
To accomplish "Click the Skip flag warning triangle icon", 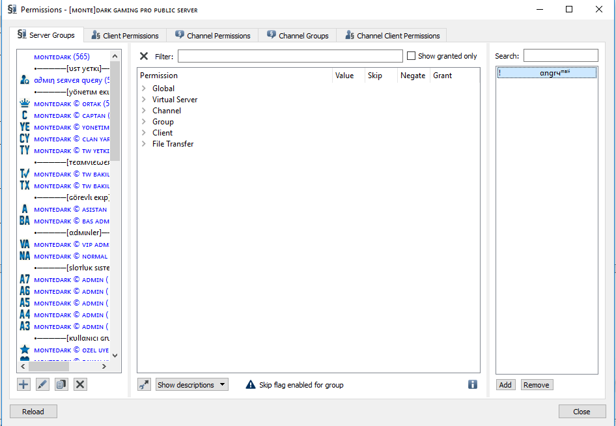I will pos(250,385).
